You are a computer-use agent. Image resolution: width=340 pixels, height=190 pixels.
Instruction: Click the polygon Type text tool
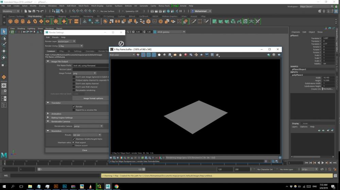pyautogui.click(x=70, y=21)
